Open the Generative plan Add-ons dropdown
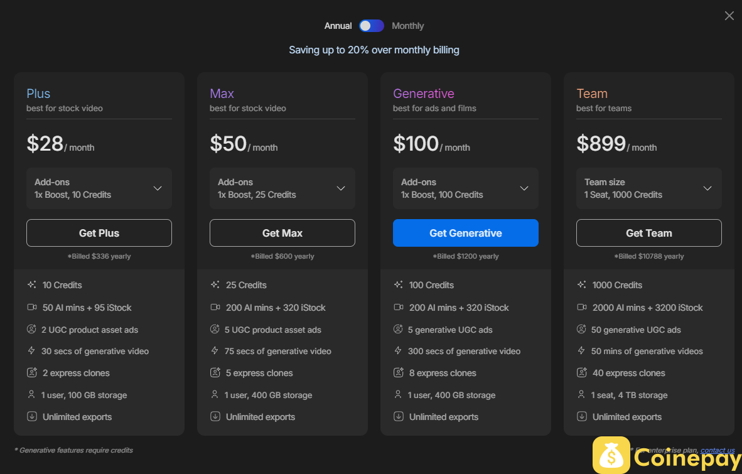The height and width of the screenshot is (474, 742). point(465,188)
